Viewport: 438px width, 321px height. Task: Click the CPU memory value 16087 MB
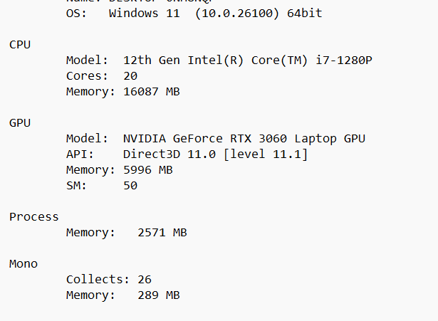(x=151, y=92)
